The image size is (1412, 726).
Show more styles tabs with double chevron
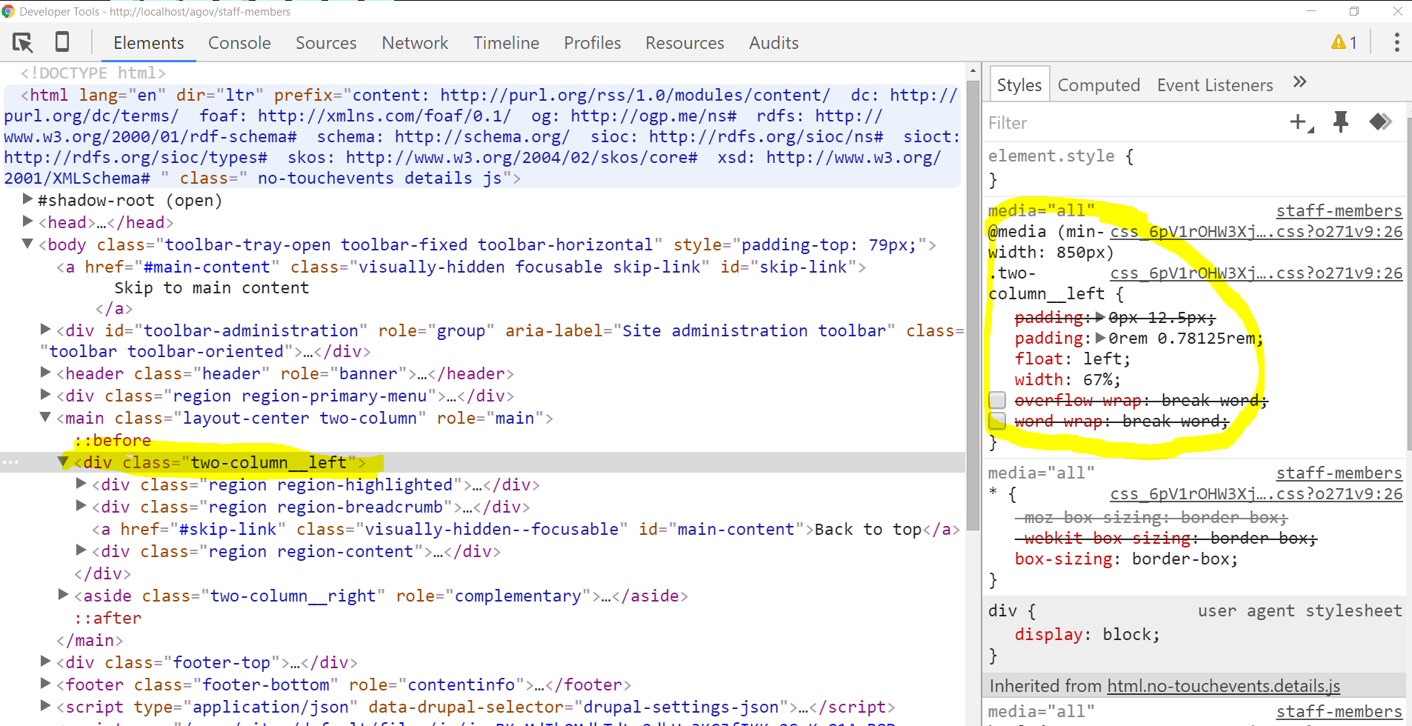[1299, 82]
